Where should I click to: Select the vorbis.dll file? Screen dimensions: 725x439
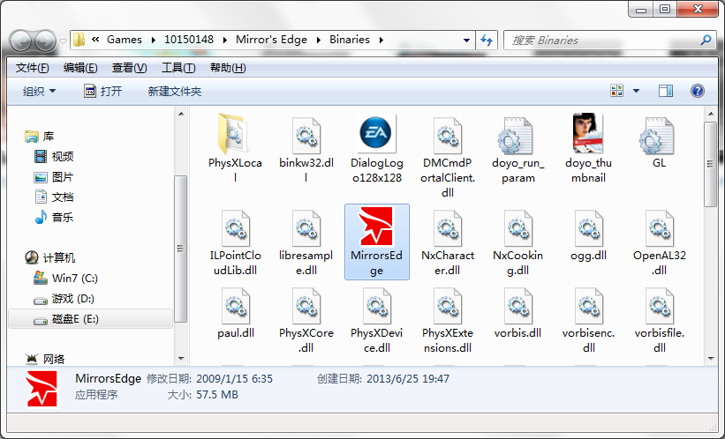point(517,313)
